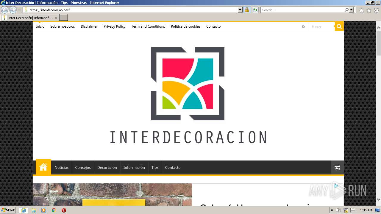The width and height of the screenshot is (381, 214).
Task: Click the page scrollbar up arrow
Action: click(x=379, y=28)
